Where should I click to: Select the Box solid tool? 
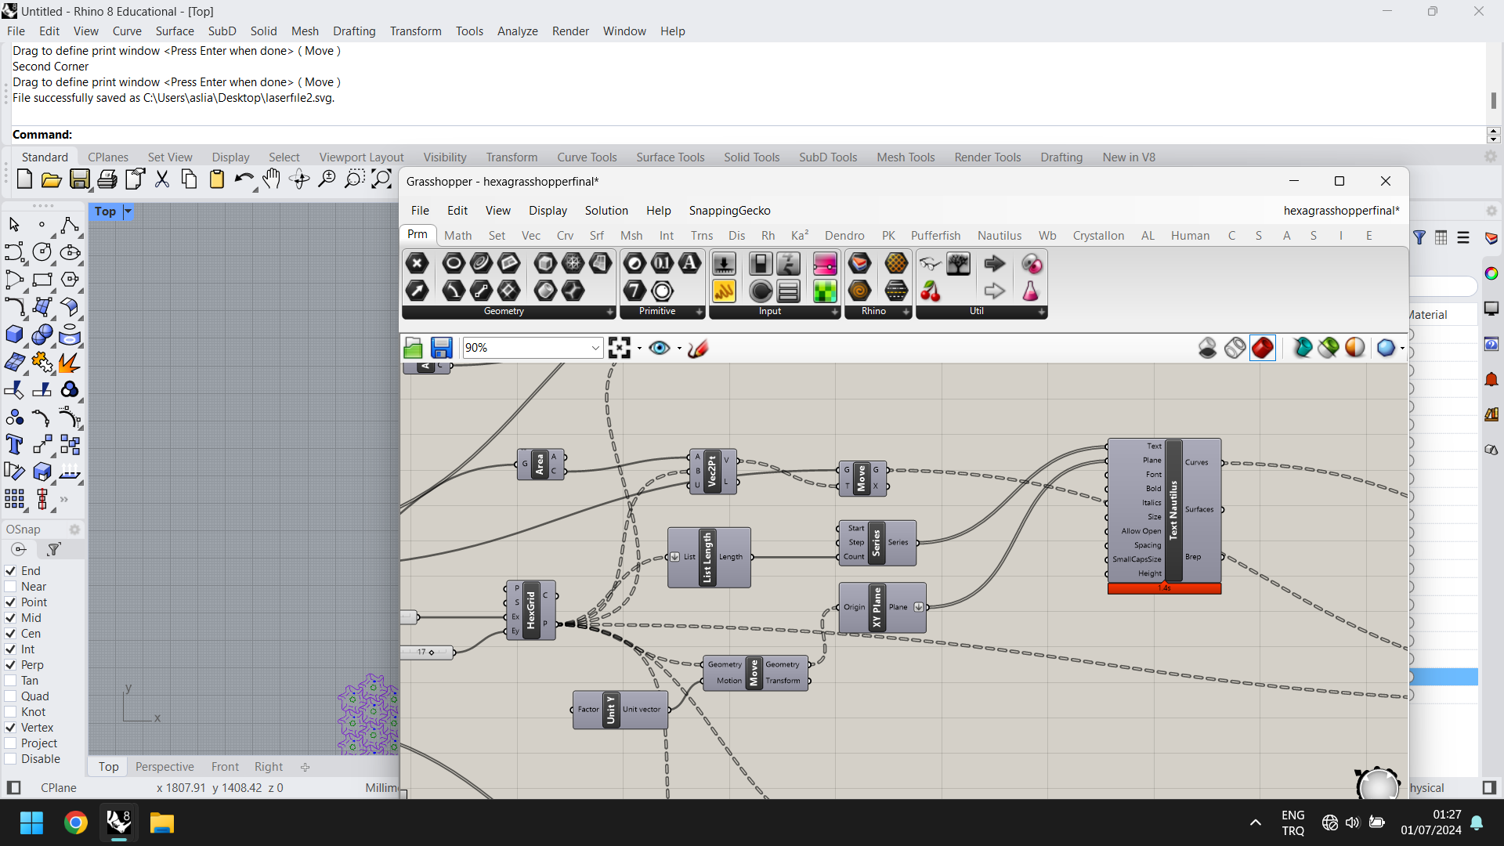(x=15, y=334)
